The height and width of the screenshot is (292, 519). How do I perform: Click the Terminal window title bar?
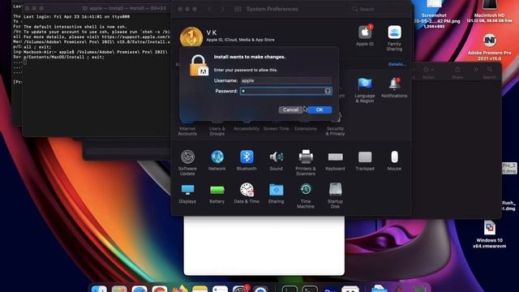96,8
